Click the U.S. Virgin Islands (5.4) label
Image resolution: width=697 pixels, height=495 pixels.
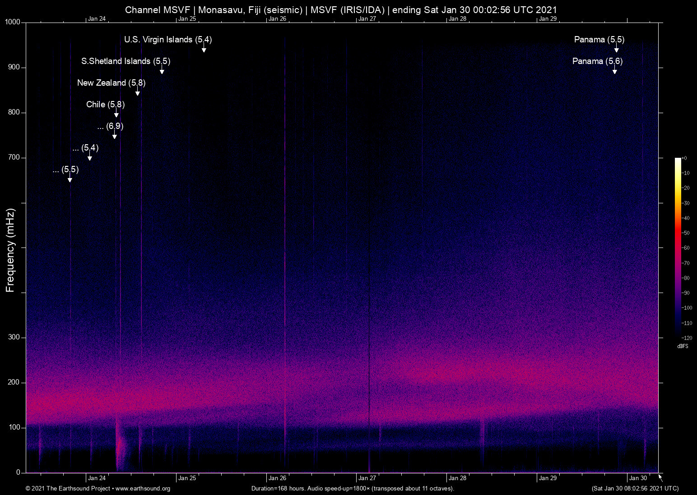(x=168, y=40)
